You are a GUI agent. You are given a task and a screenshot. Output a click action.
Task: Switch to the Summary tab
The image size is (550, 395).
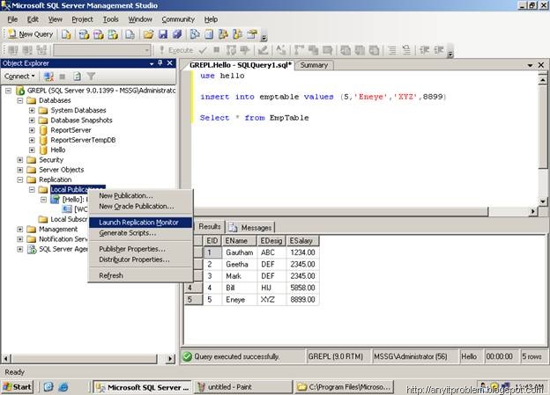(x=314, y=65)
